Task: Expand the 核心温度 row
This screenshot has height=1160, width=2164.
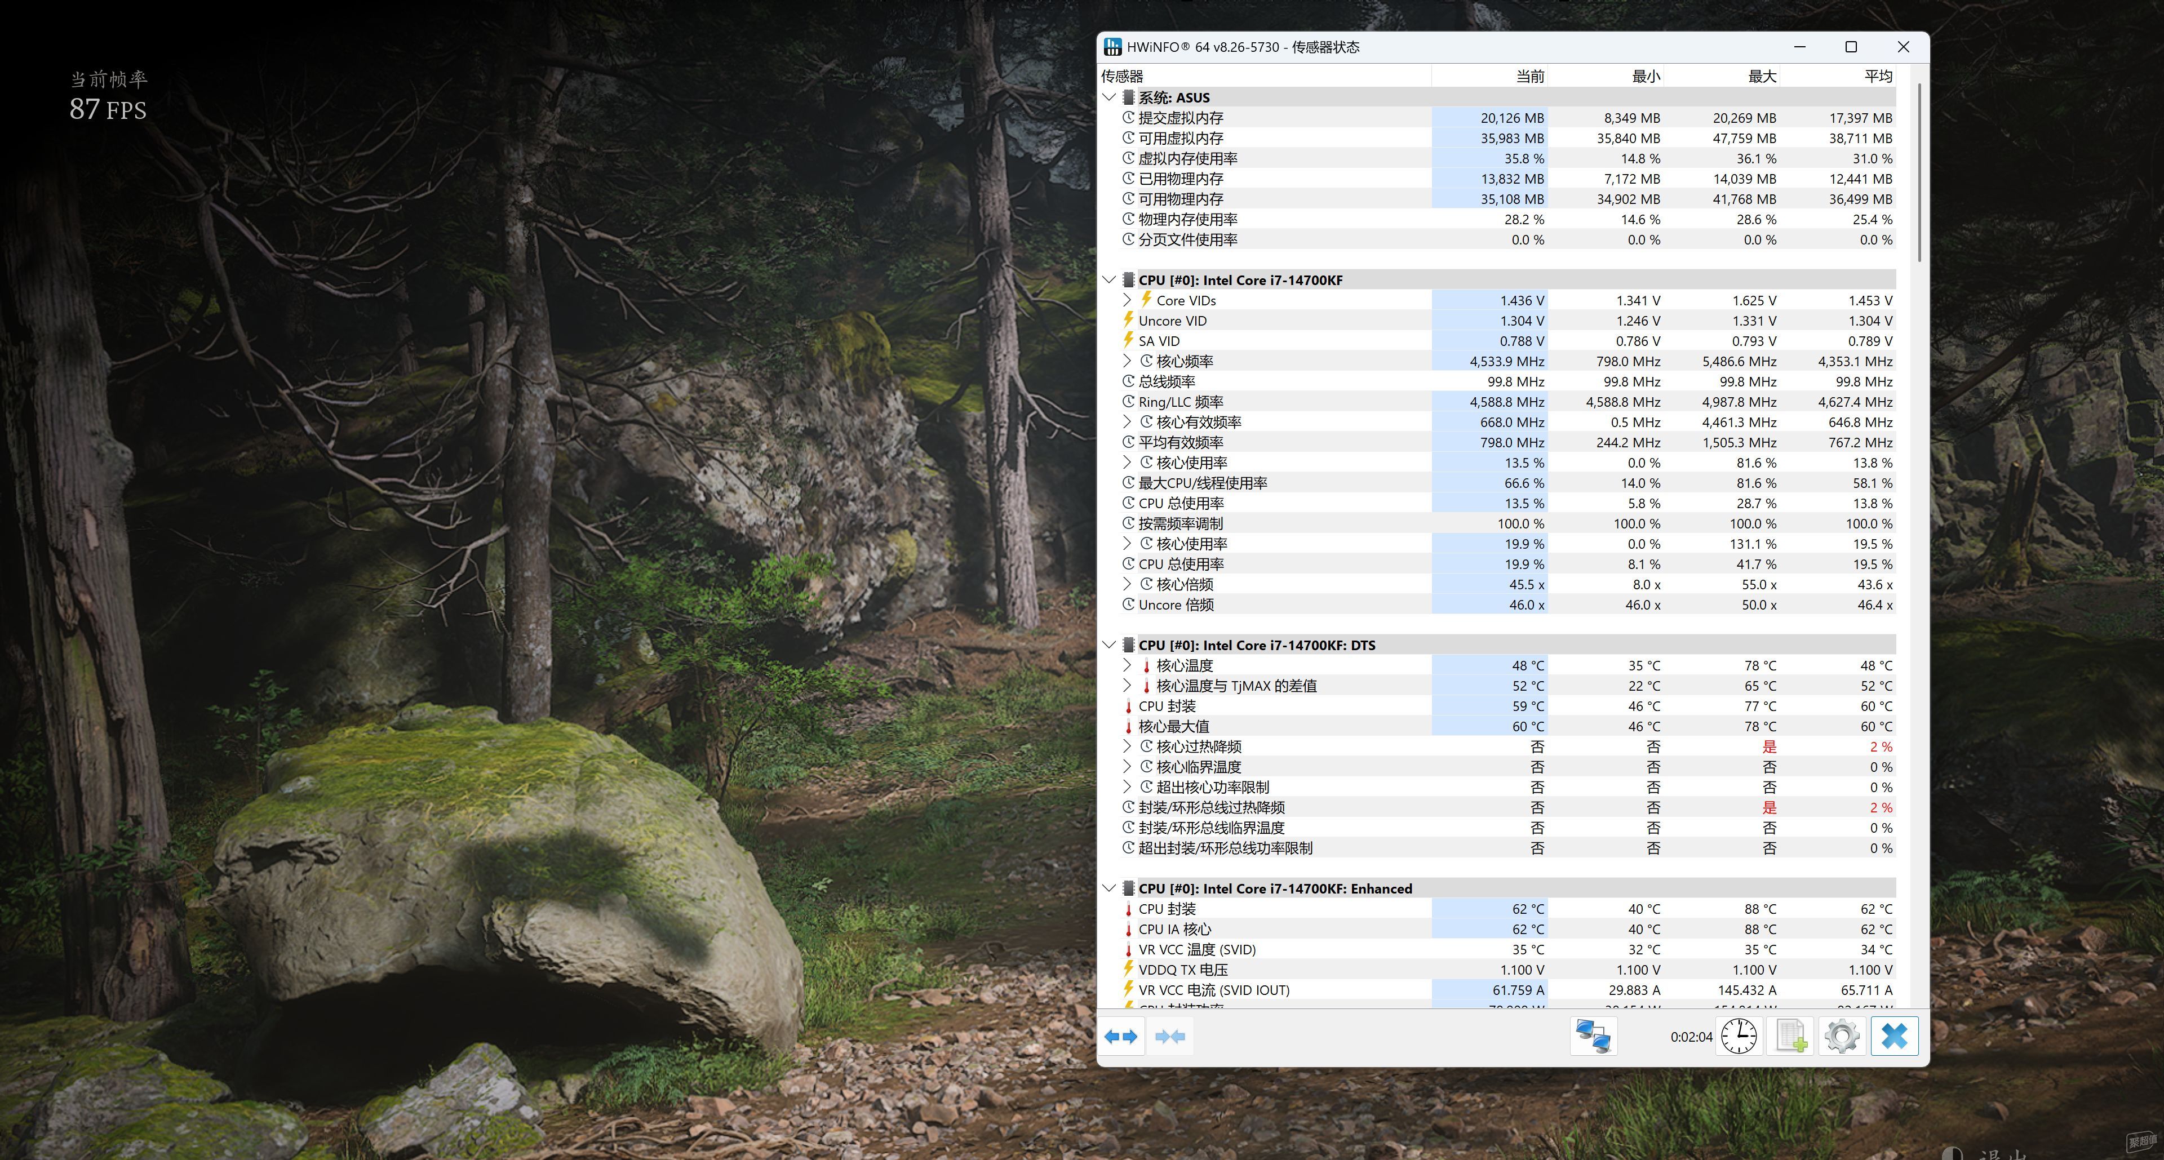Action: point(1127,665)
